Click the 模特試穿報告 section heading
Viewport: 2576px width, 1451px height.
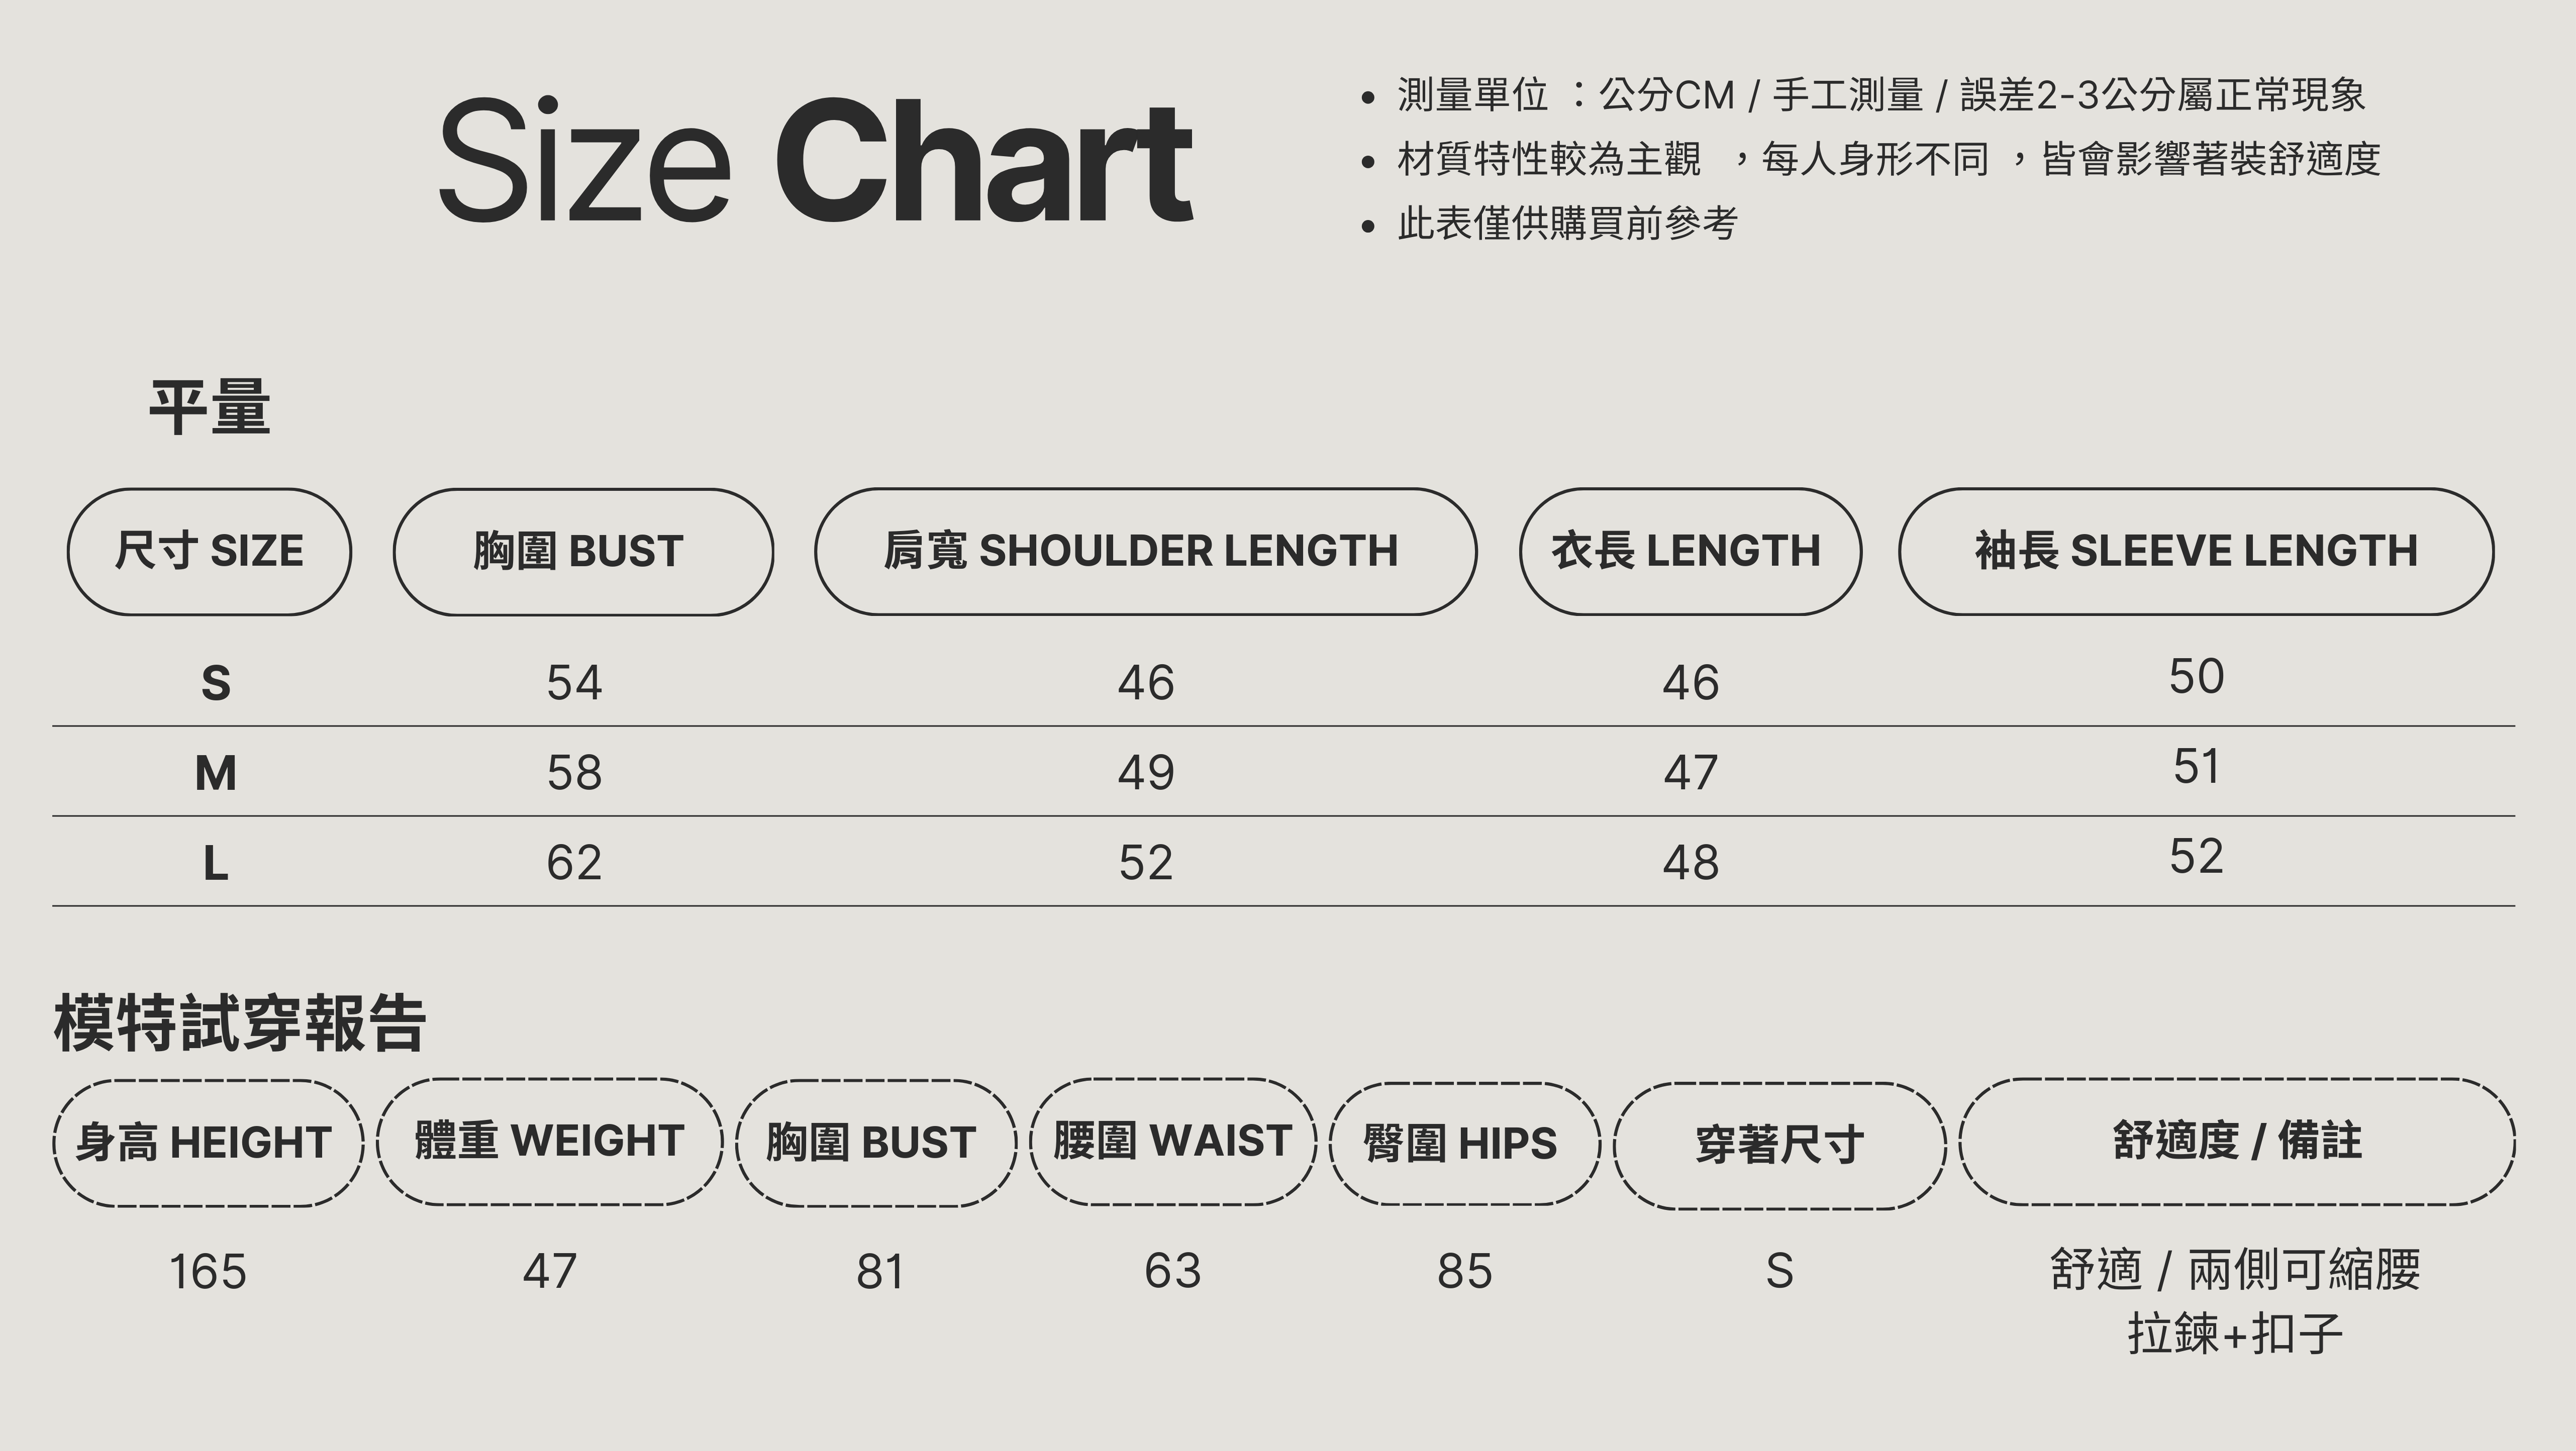click(240, 1023)
